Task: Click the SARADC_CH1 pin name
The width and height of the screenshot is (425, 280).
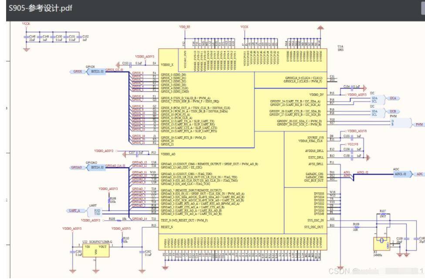Action: pos(315,174)
